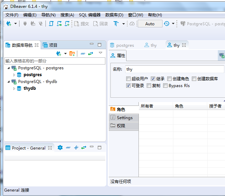225x196 pixels.
Task: Open the 编辑(E) menu
Action: click(30, 15)
